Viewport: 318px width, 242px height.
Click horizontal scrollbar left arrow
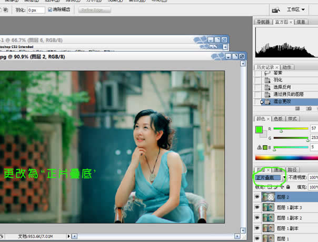tap(74, 236)
